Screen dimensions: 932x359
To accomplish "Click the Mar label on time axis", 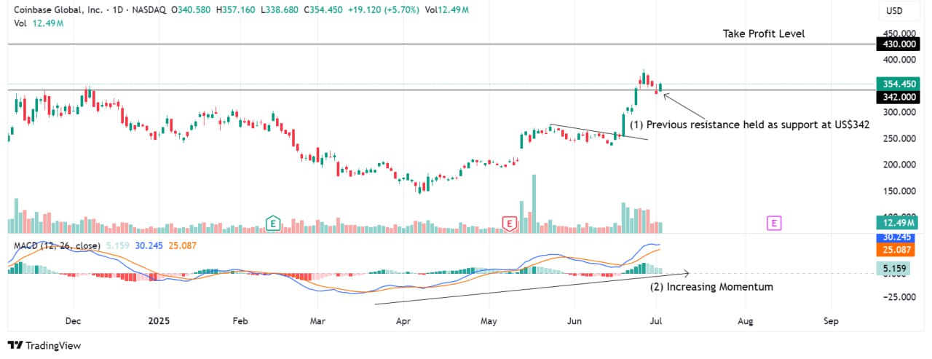I will 317,320.
